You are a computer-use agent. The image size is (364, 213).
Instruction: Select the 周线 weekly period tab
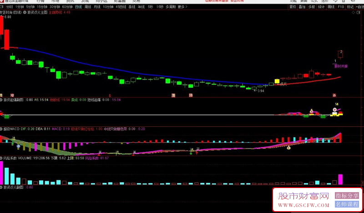pyautogui.click(x=88, y=7)
